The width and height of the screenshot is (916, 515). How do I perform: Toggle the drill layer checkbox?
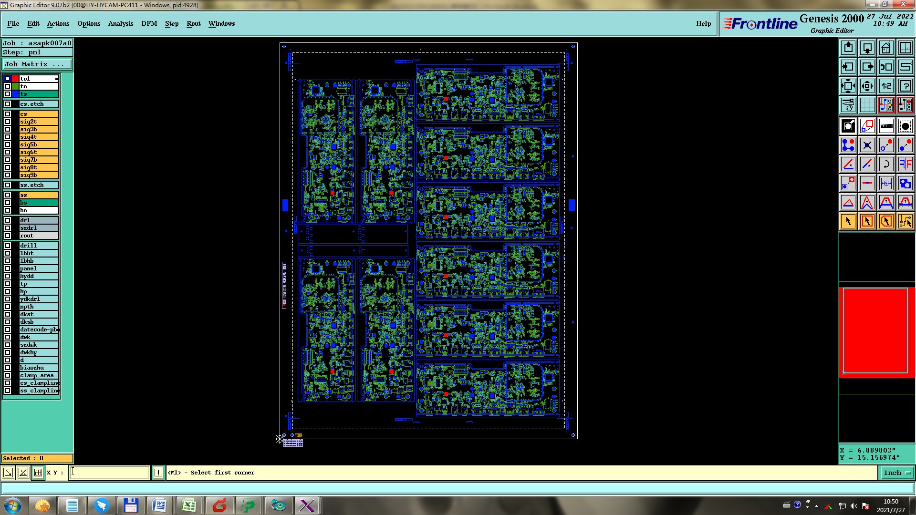[x=8, y=246]
